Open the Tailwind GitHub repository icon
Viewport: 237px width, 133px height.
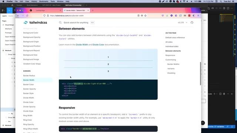[192, 23]
